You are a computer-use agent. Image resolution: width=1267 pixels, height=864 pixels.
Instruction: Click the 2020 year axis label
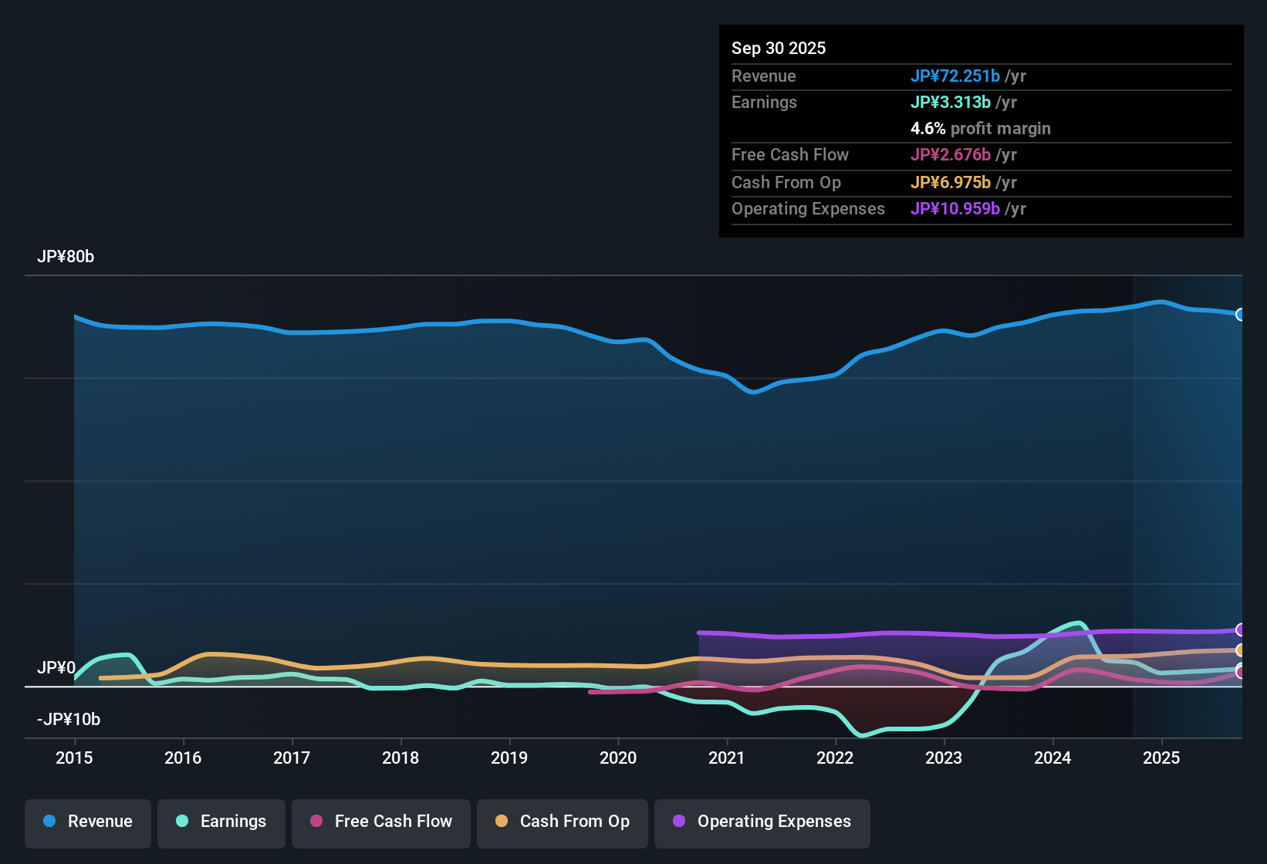click(618, 758)
